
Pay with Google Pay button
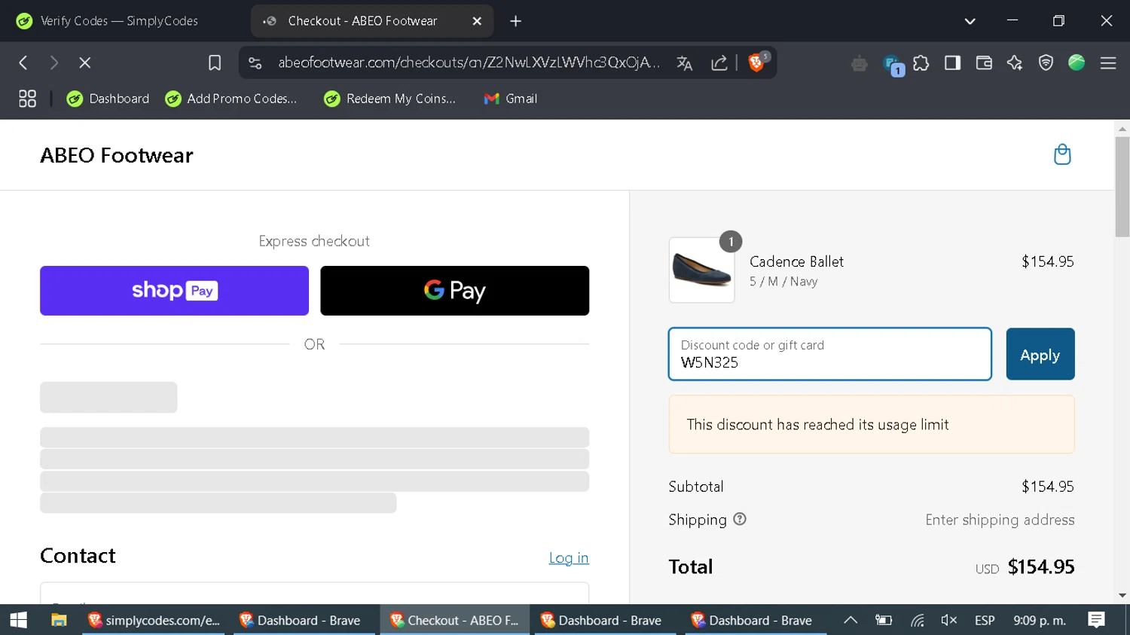click(x=454, y=291)
